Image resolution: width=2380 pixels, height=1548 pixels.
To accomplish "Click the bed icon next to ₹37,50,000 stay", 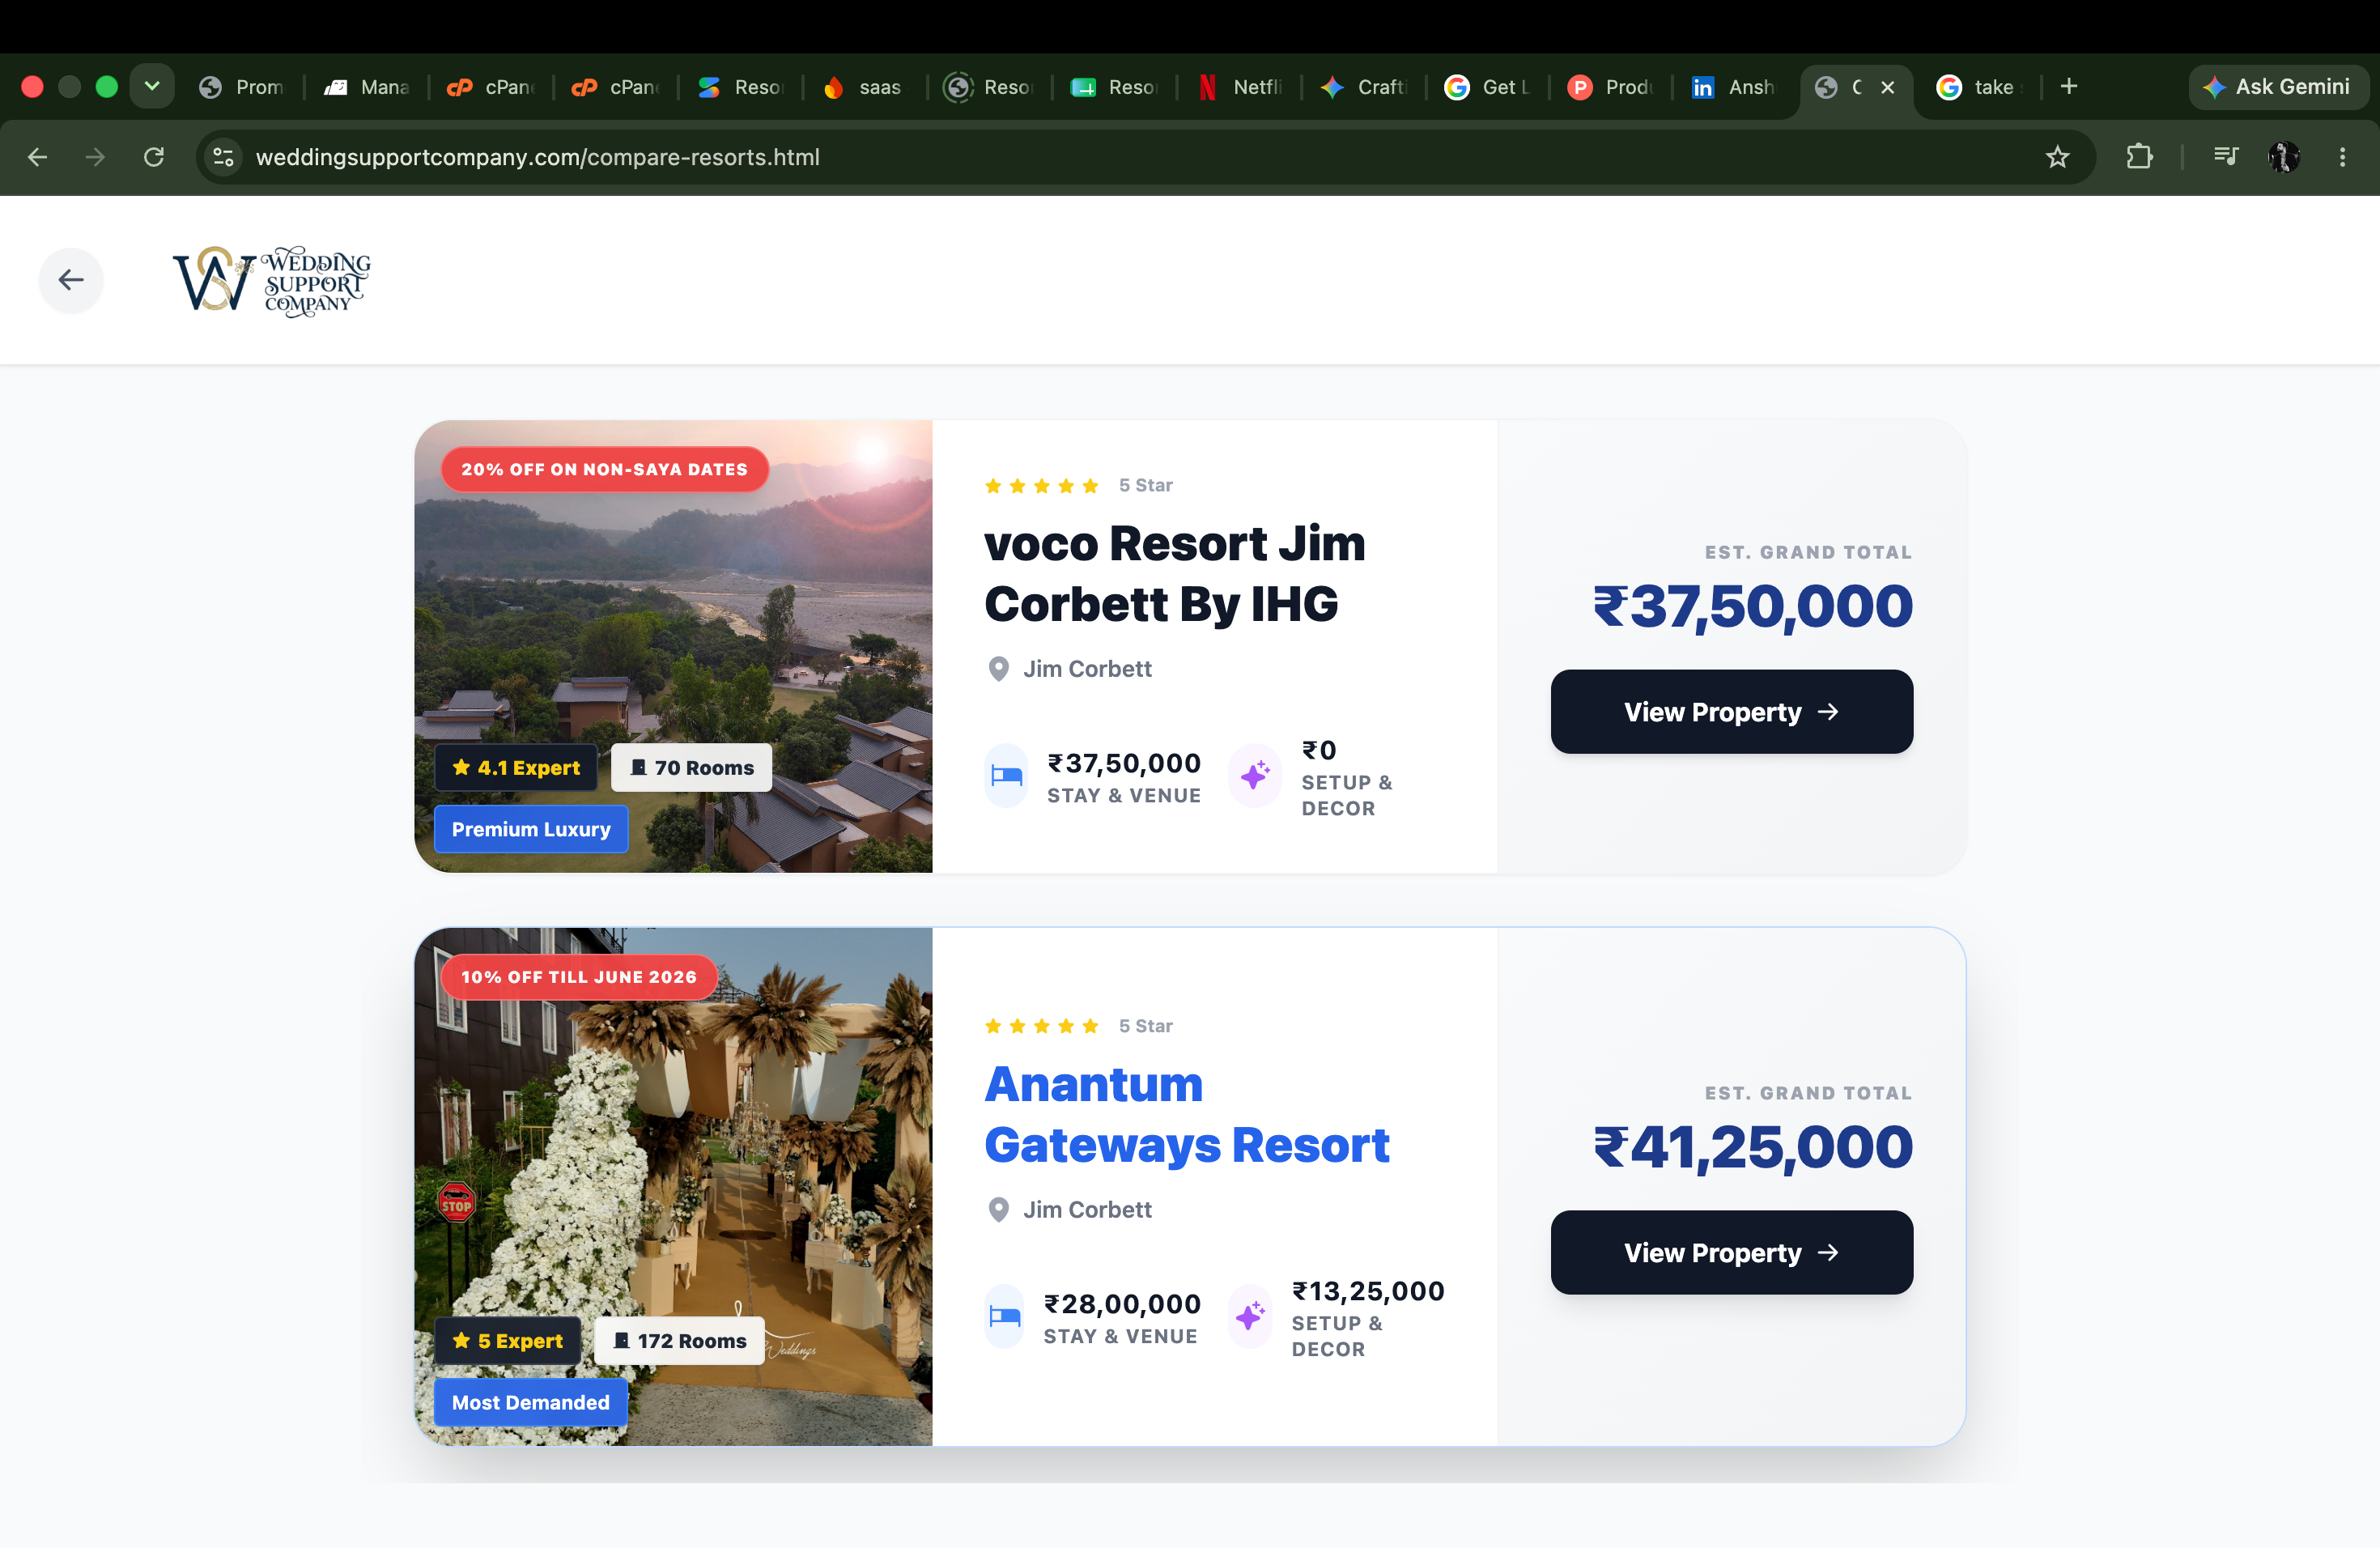I will click(x=1006, y=775).
